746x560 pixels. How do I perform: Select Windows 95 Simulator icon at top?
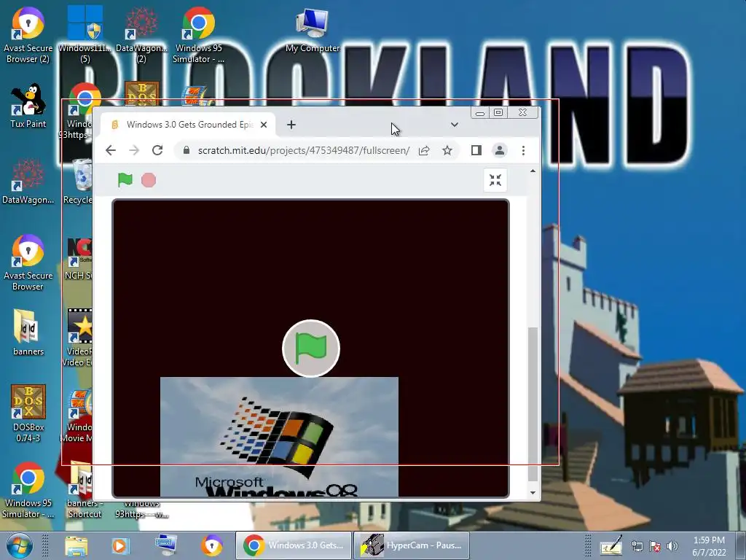point(198,34)
